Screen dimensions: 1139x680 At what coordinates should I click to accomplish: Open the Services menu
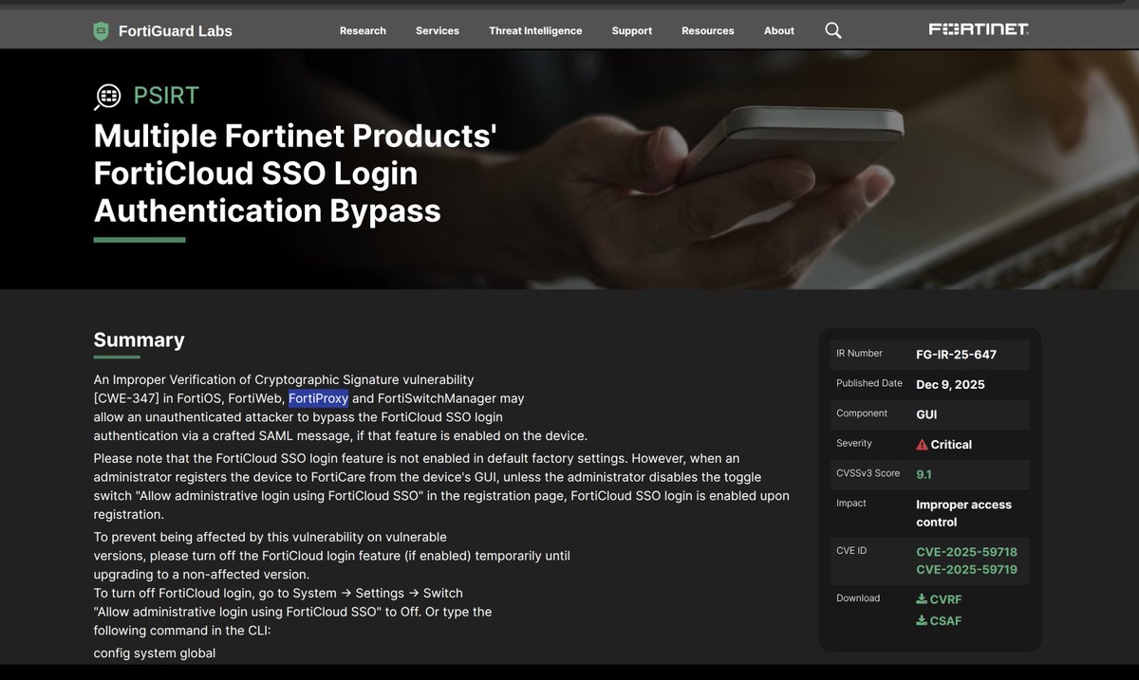pos(438,30)
